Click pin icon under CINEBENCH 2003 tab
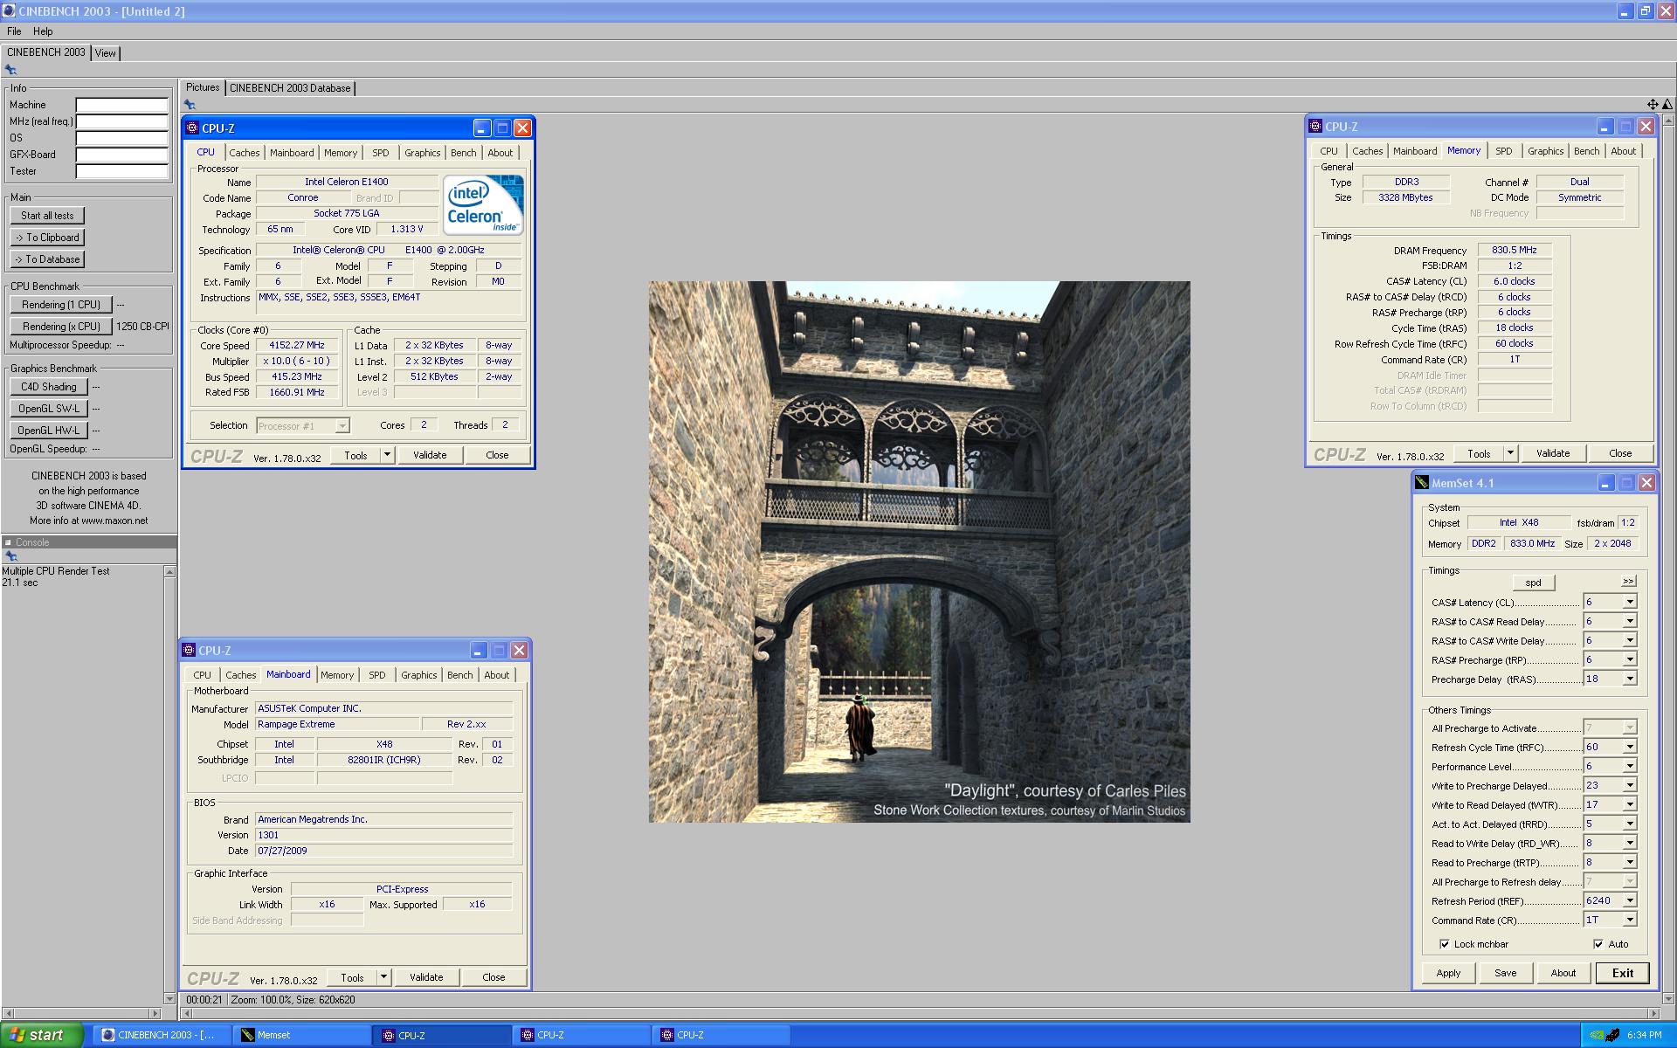The width and height of the screenshot is (1677, 1048). coord(10,70)
